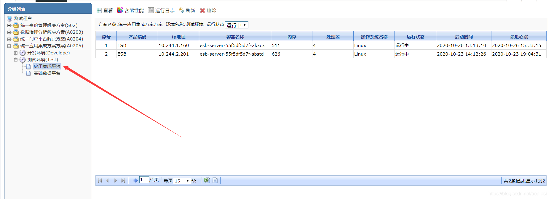Go to first page in pager

pos(100,180)
